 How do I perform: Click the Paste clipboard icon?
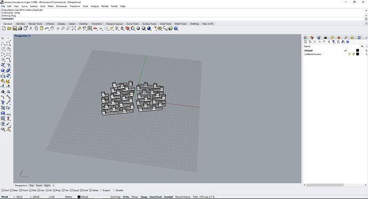(x=42, y=28)
